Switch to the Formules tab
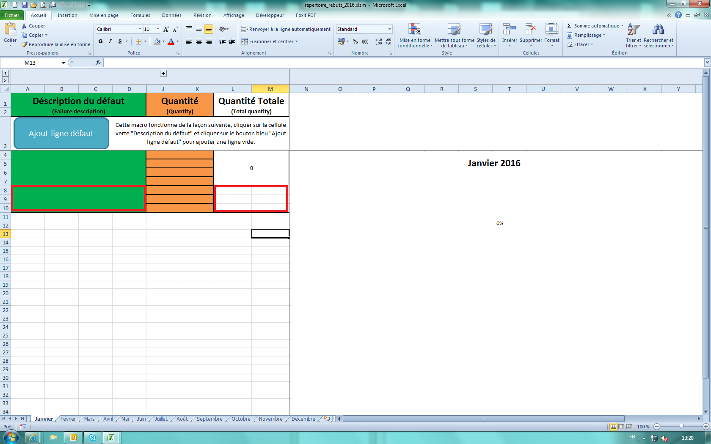The width and height of the screenshot is (711, 444). (x=140, y=15)
